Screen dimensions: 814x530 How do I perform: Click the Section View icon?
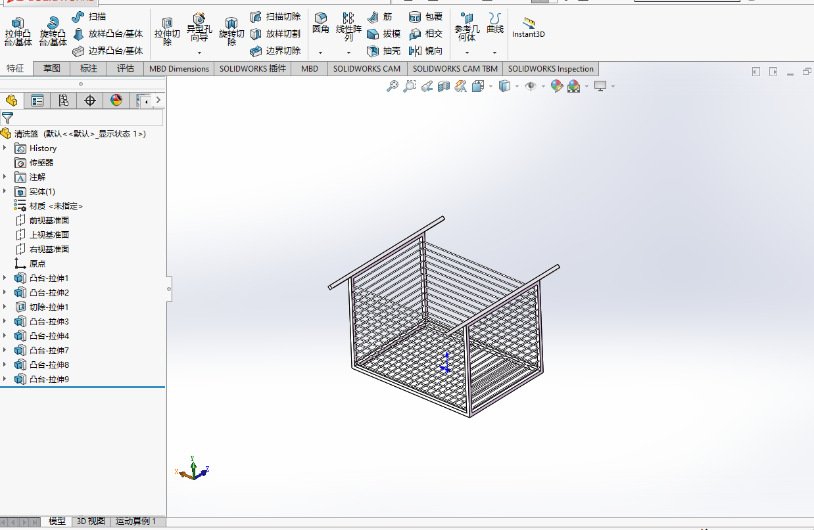point(444,86)
